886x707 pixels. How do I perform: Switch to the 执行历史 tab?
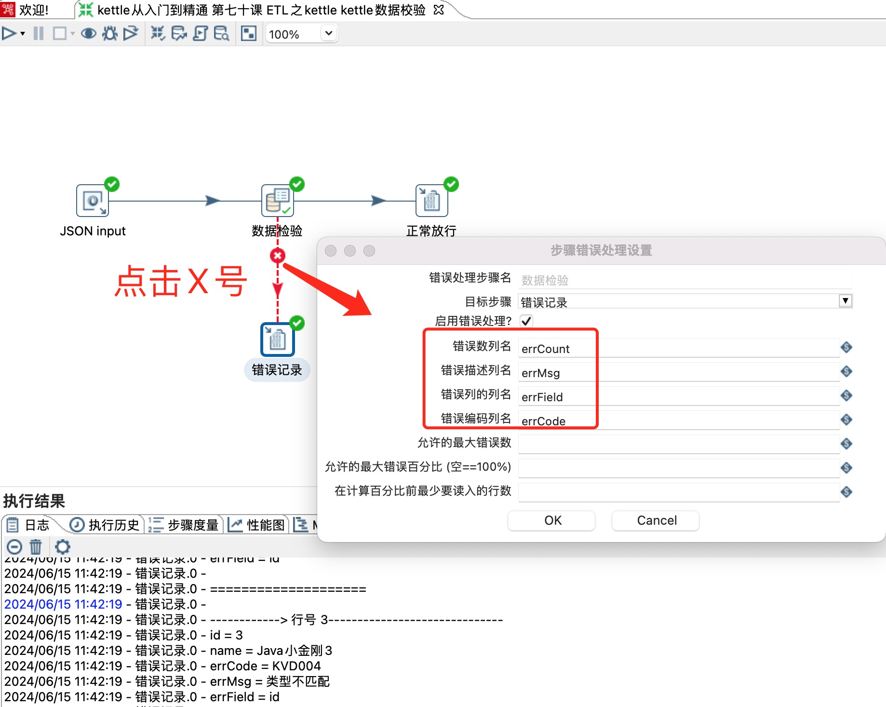[x=106, y=525]
